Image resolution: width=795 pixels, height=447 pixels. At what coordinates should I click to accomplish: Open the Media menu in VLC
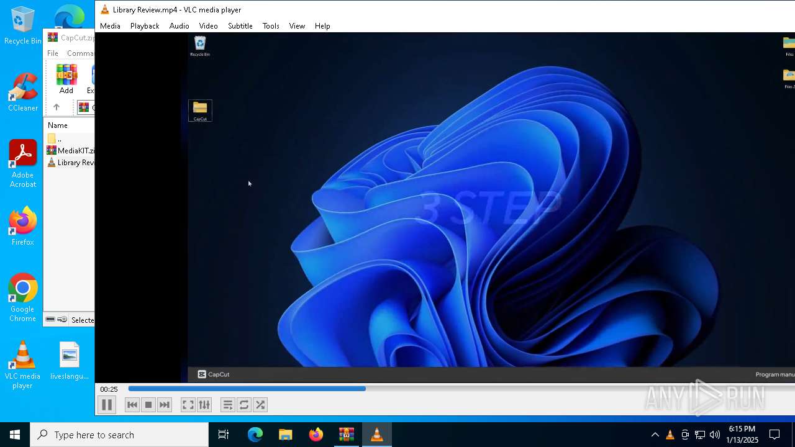pyautogui.click(x=110, y=26)
